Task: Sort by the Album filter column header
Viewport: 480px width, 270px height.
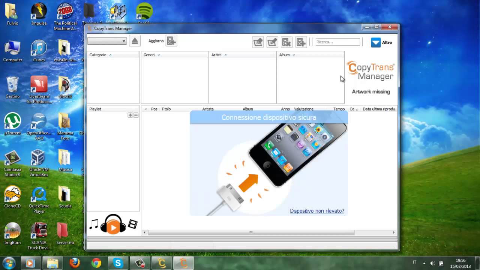Action: (310, 55)
